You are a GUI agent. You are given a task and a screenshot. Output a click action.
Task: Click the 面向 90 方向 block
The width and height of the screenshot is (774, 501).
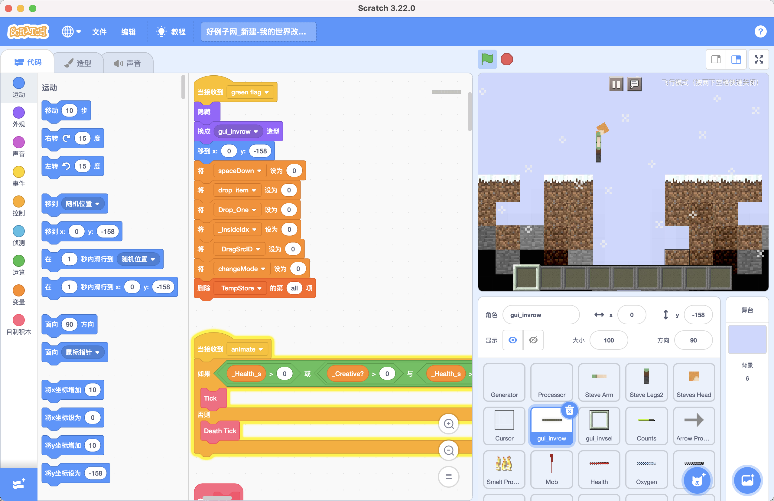click(x=70, y=324)
